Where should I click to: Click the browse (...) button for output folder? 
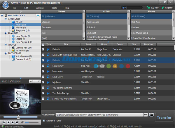pos(146,115)
